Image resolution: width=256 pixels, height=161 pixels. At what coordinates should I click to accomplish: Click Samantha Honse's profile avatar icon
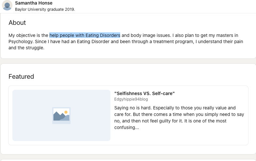point(7,5)
